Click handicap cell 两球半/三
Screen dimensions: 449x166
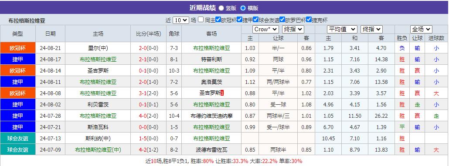click(x=278, y=116)
